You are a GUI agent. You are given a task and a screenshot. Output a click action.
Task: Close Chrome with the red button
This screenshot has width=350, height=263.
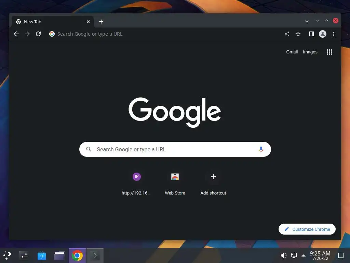pyautogui.click(x=336, y=21)
